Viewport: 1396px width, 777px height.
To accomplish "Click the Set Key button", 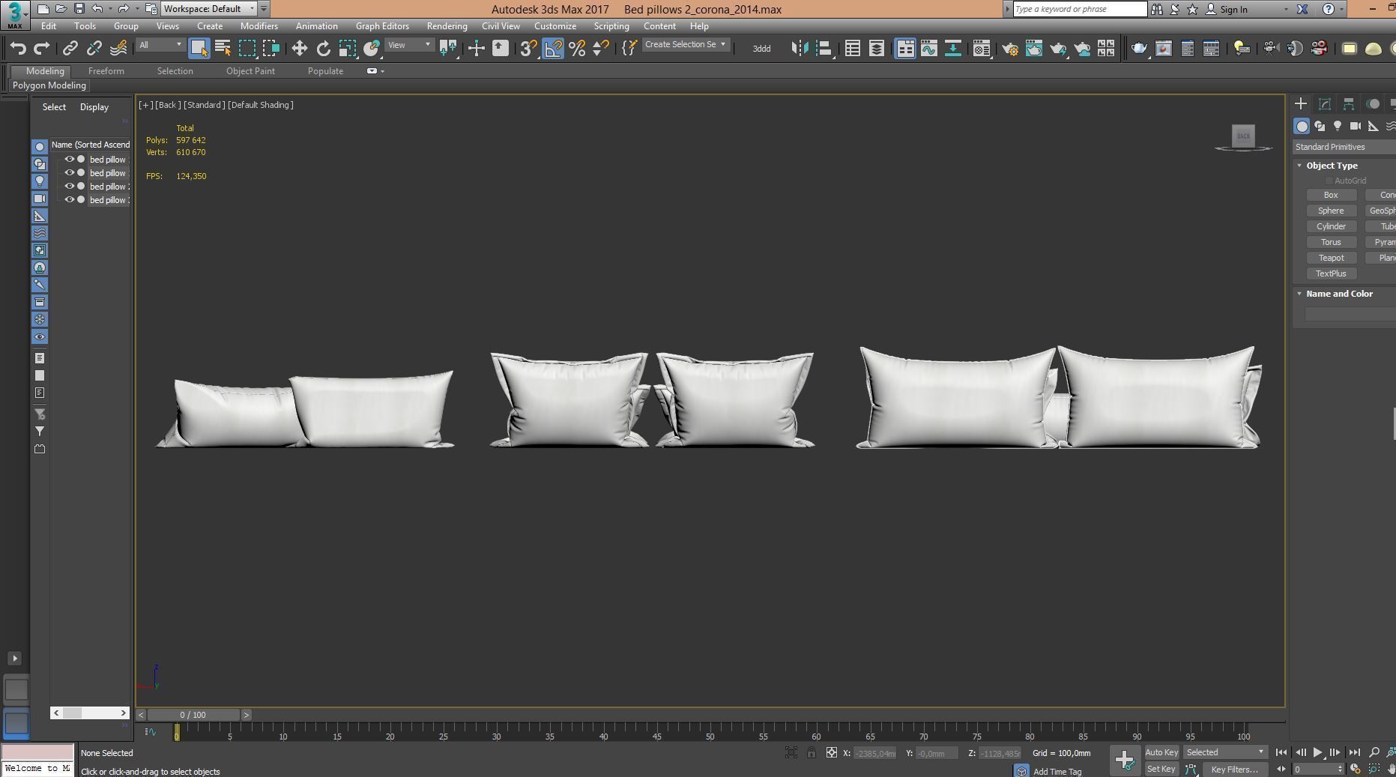I will [1161, 770].
